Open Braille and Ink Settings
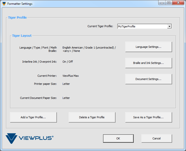This screenshot has height=151, width=186. point(149,63)
